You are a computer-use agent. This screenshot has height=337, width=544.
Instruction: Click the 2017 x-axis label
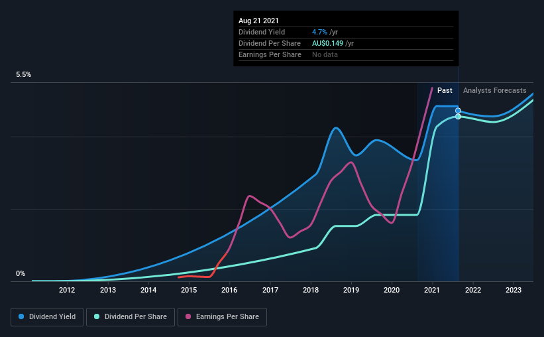coord(270,290)
